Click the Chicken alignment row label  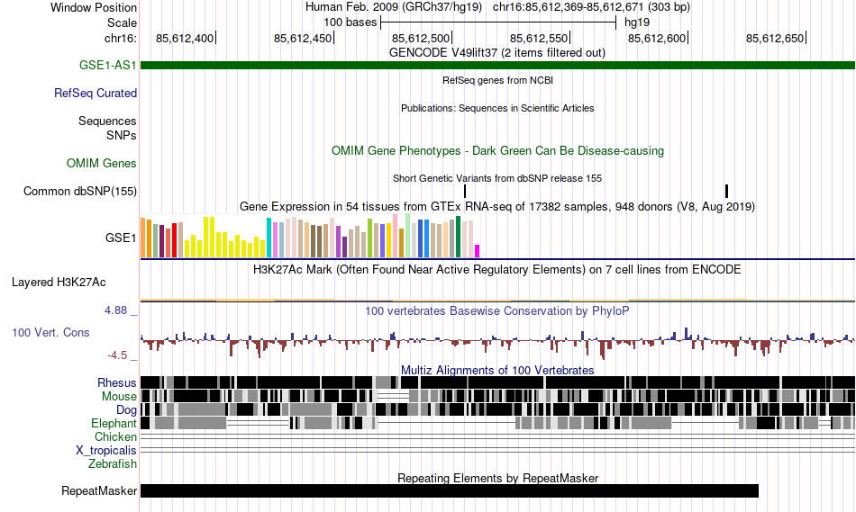tap(115, 436)
